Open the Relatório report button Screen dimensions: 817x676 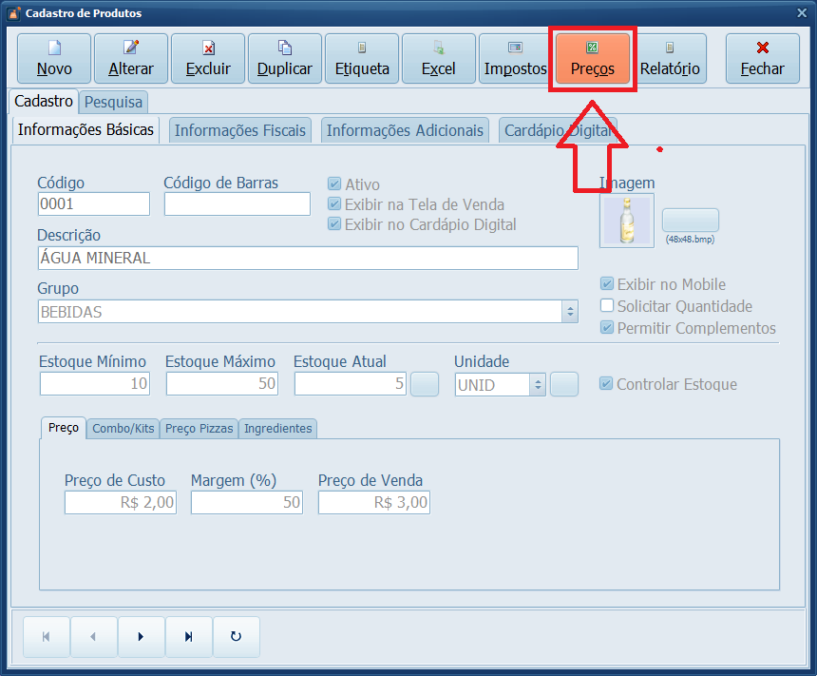coord(670,59)
